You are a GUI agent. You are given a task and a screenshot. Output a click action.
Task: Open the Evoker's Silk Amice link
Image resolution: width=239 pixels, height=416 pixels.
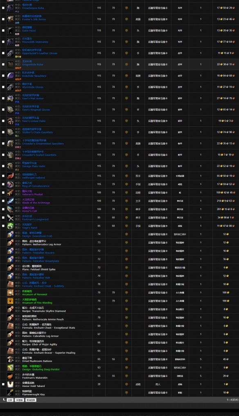(34, 19)
